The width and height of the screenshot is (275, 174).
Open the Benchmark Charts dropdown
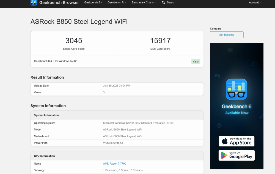[144, 2]
